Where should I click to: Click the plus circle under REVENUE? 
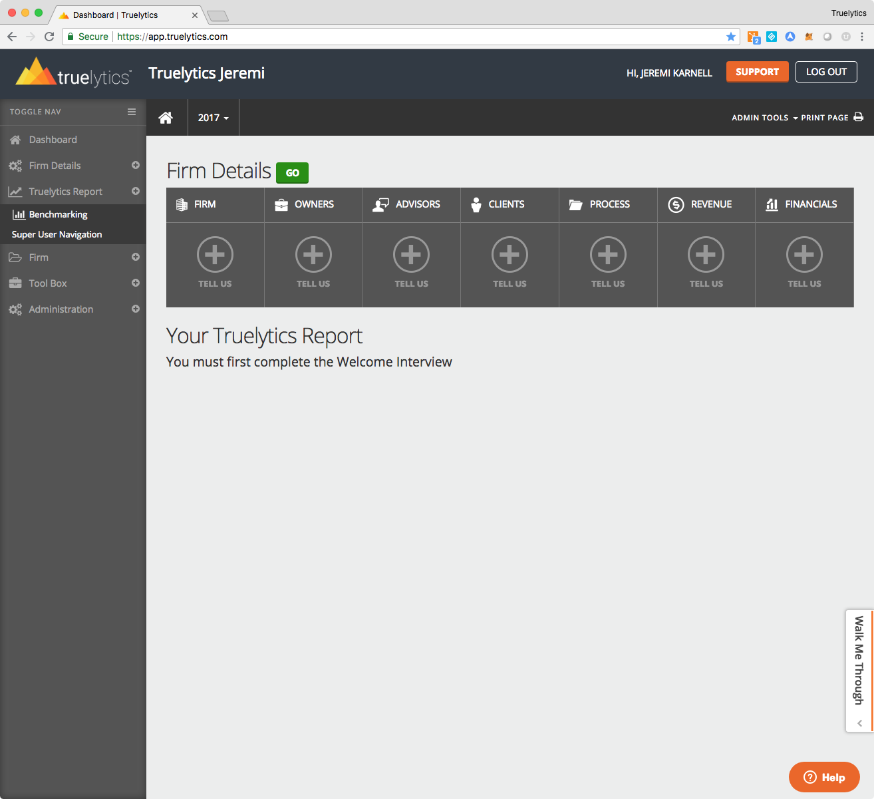click(x=706, y=254)
